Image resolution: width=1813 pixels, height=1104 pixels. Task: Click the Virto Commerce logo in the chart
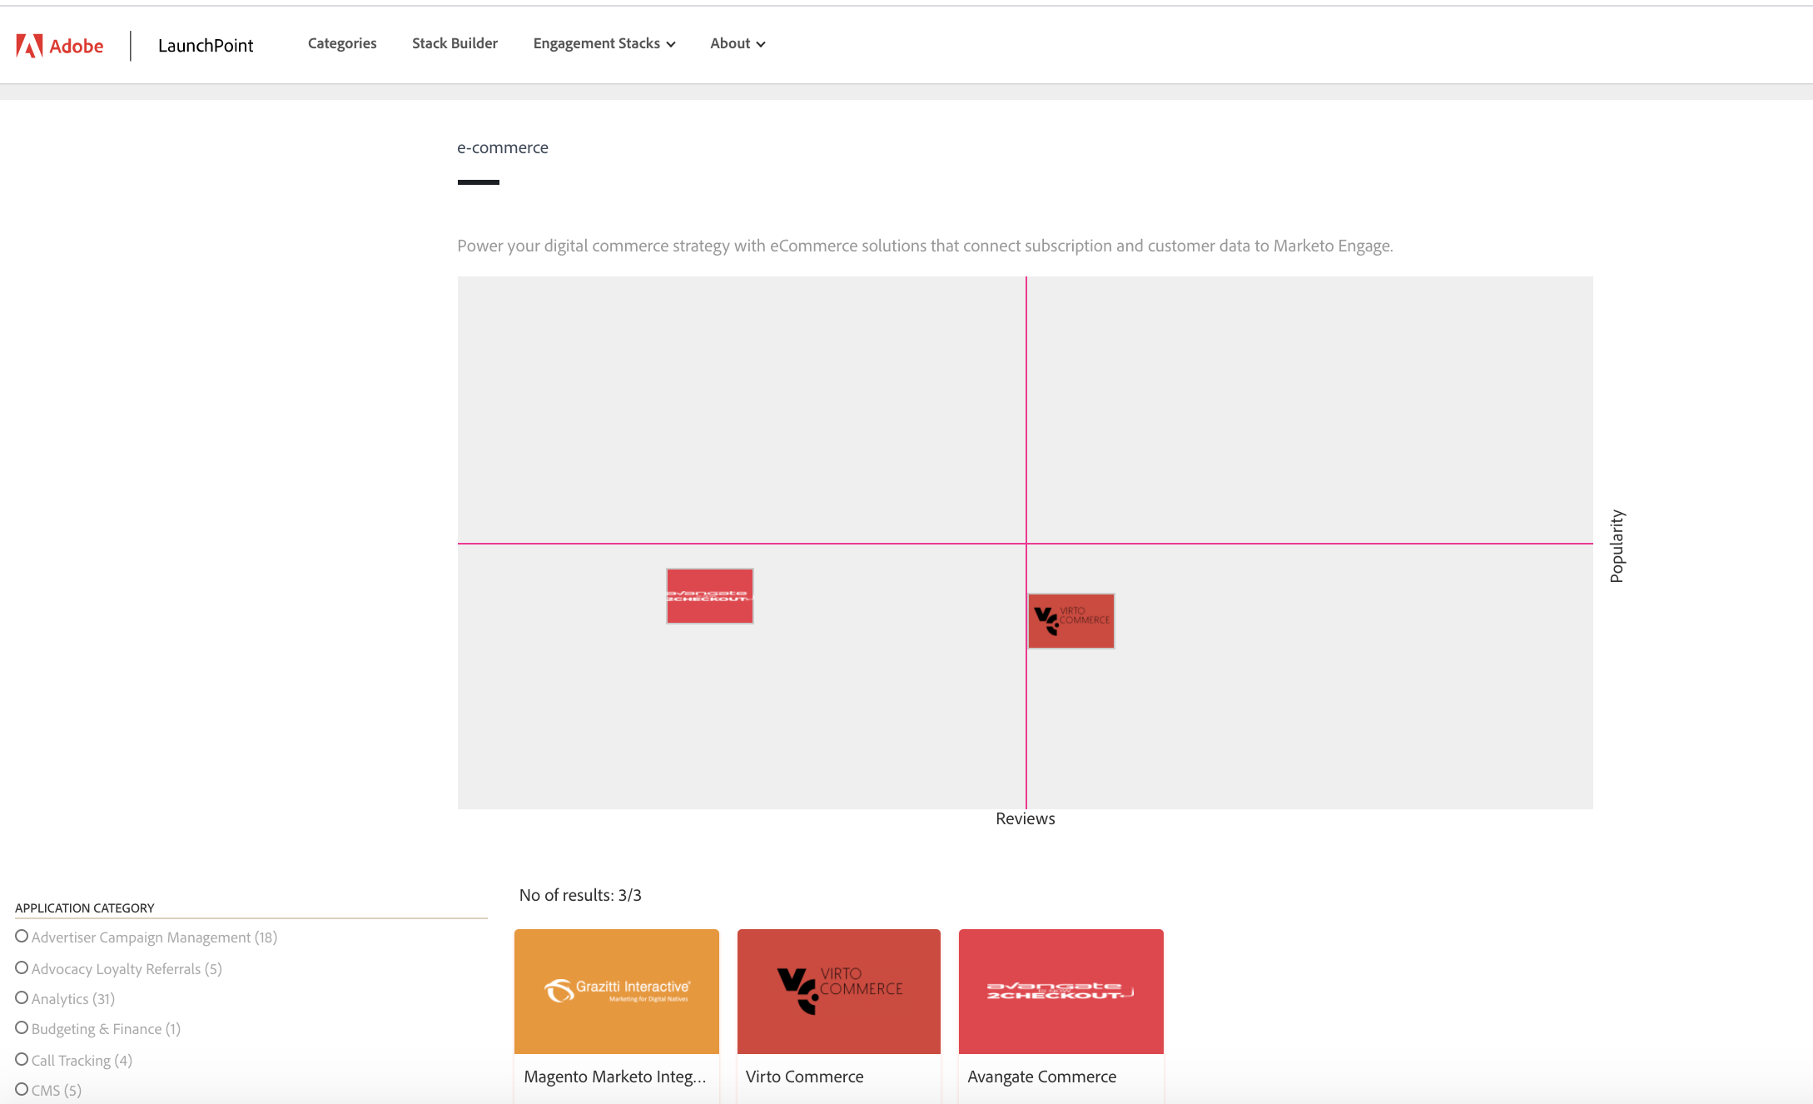[x=1071, y=621]
